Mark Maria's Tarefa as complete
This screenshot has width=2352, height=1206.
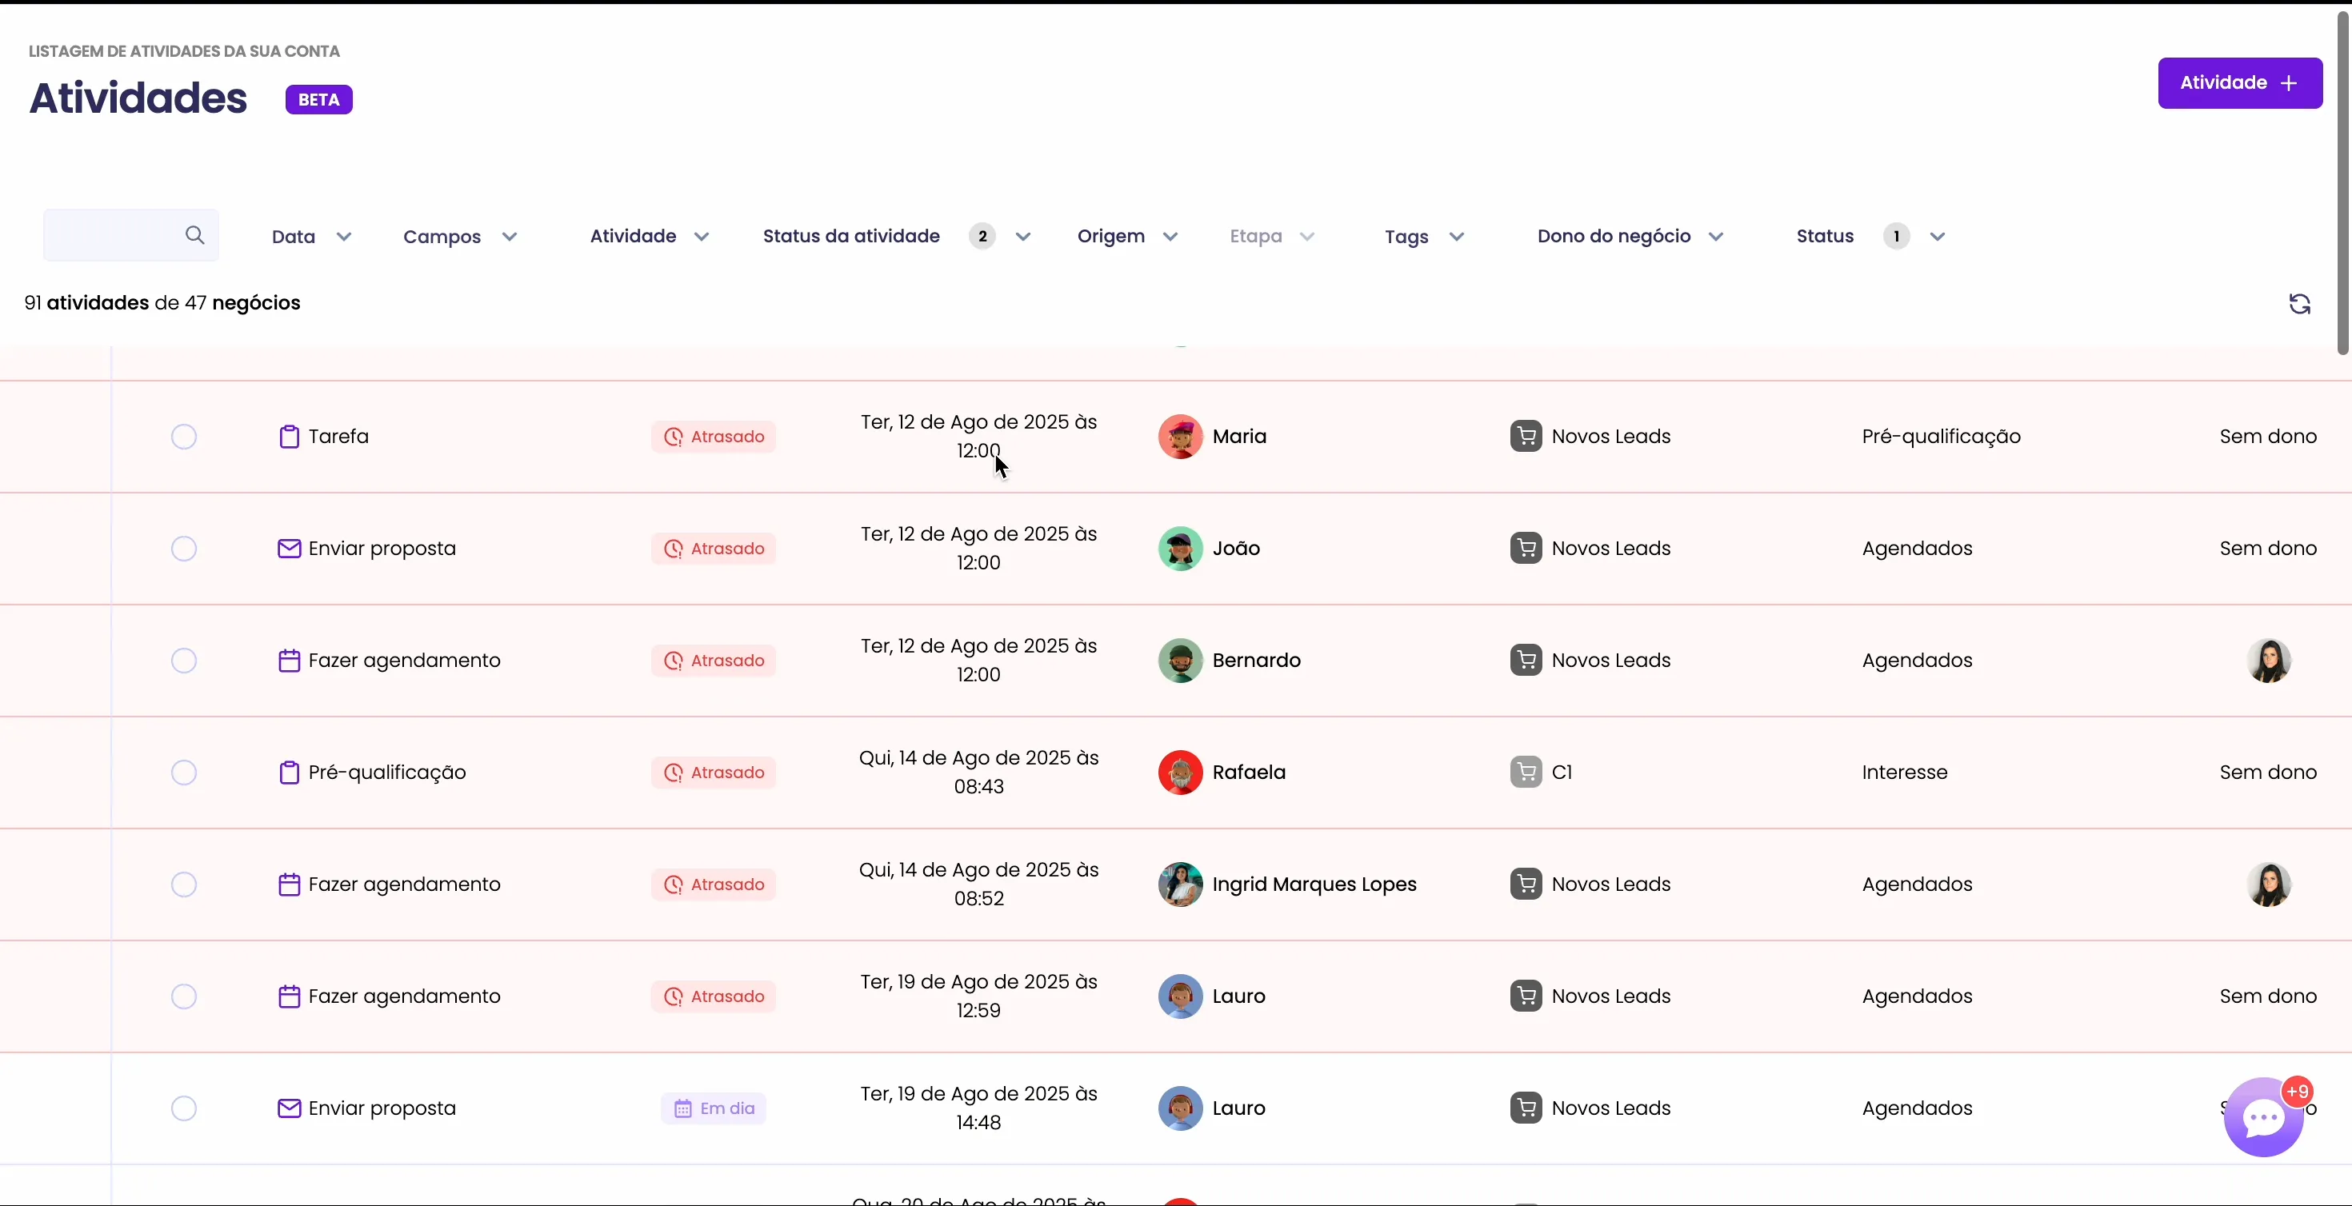pyautogui.click(x=183, y=437)
